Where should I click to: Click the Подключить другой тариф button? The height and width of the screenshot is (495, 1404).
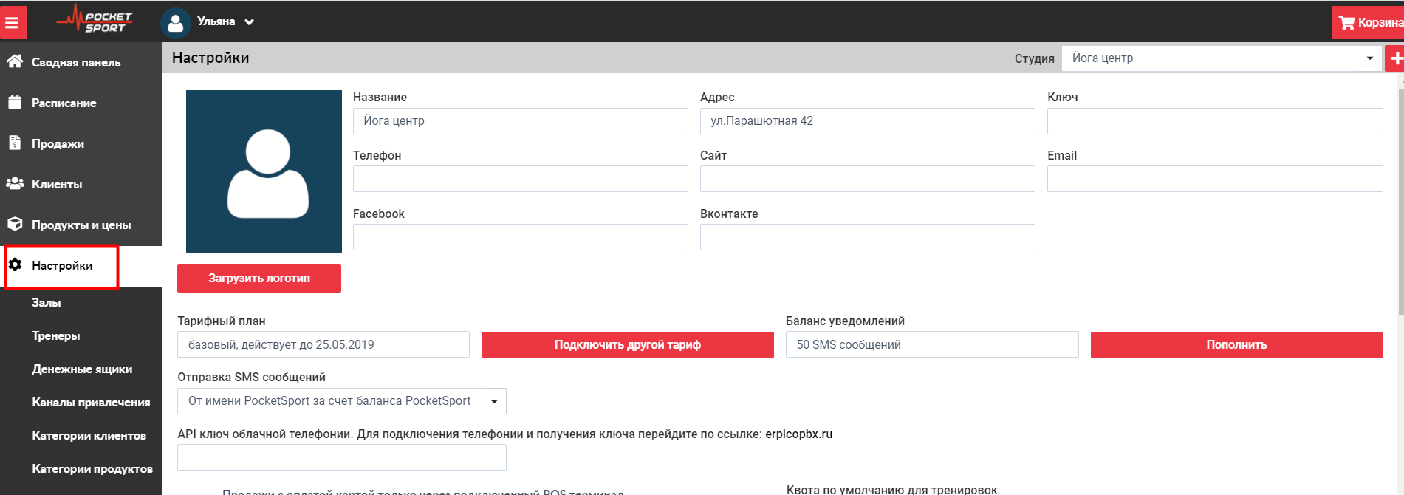coord(627,345)
